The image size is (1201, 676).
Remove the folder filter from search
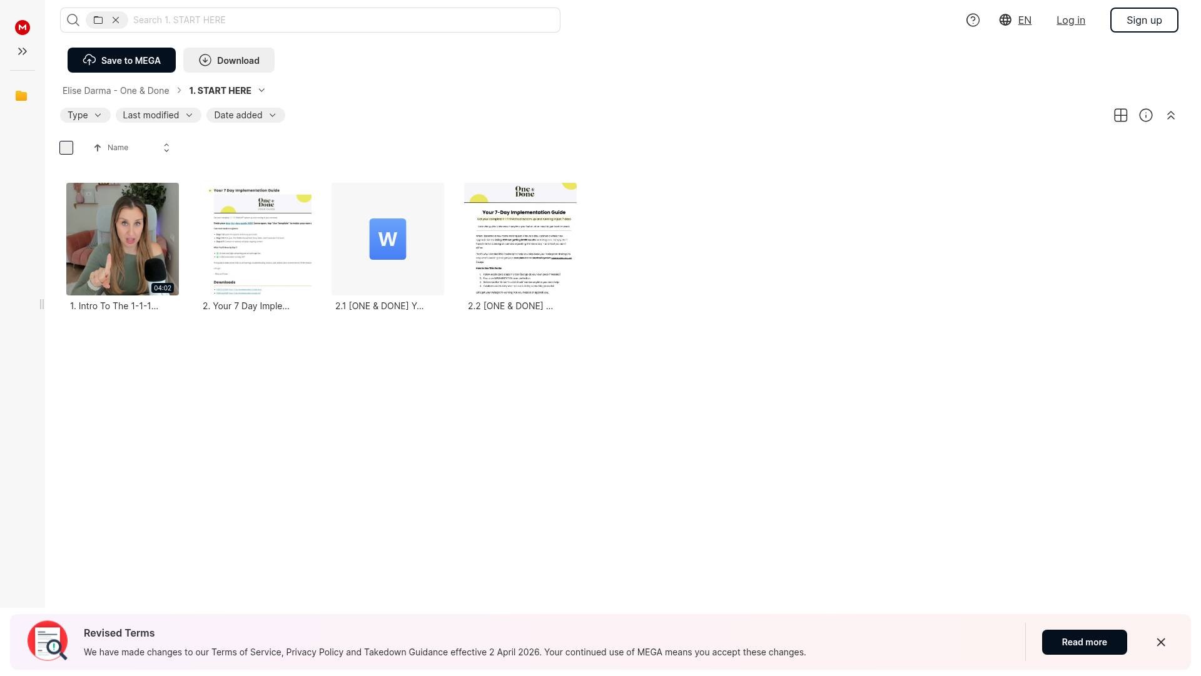pyautogui.click(x=116, y=20)
